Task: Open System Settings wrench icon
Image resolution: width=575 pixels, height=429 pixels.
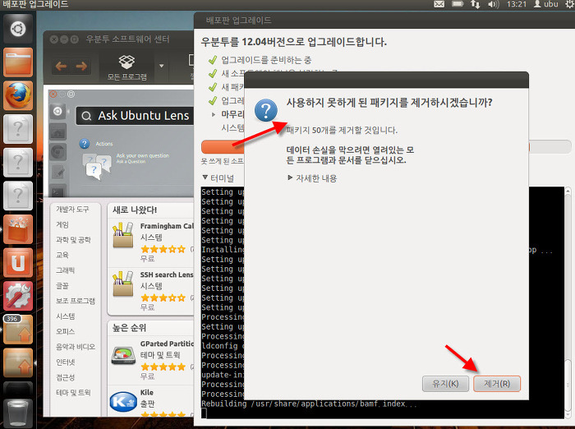Action: 18,296
